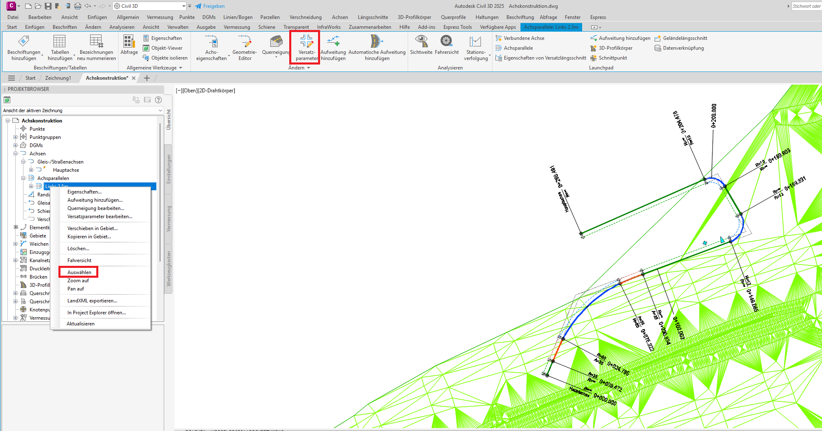This screenshot has height=431, width=822.
Task: Open the Werkzeugkasten side tab
Action: pos(168,269)
